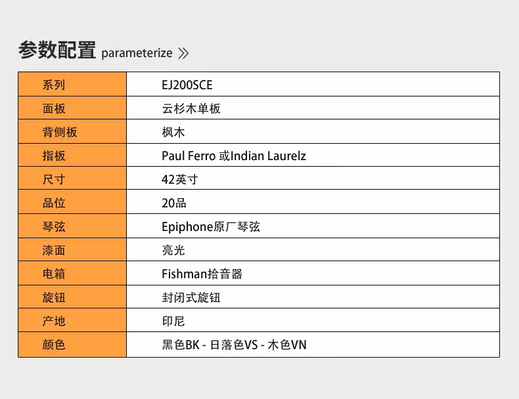Image resolution: width=519 pixels, height=399 pixels.
Task: Select the 旋钮 label cell
Action: coord(72,297)
